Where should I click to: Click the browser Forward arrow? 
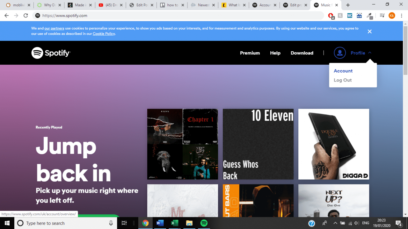[x=16, y=15]
